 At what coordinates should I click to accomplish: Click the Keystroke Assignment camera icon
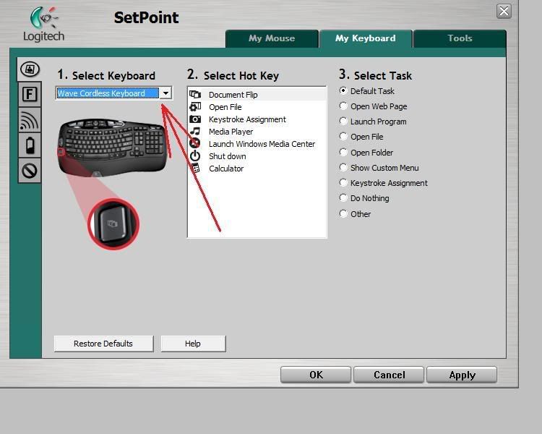click(195, 119)
